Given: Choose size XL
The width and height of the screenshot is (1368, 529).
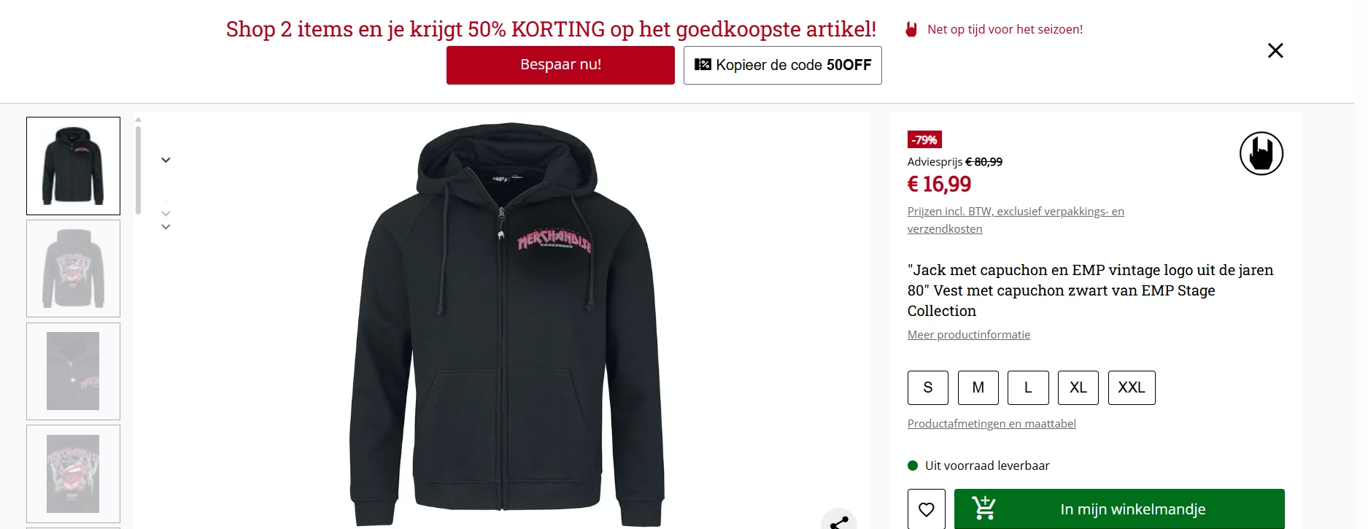Looking at the screenshot, I should click(1078, 387).
